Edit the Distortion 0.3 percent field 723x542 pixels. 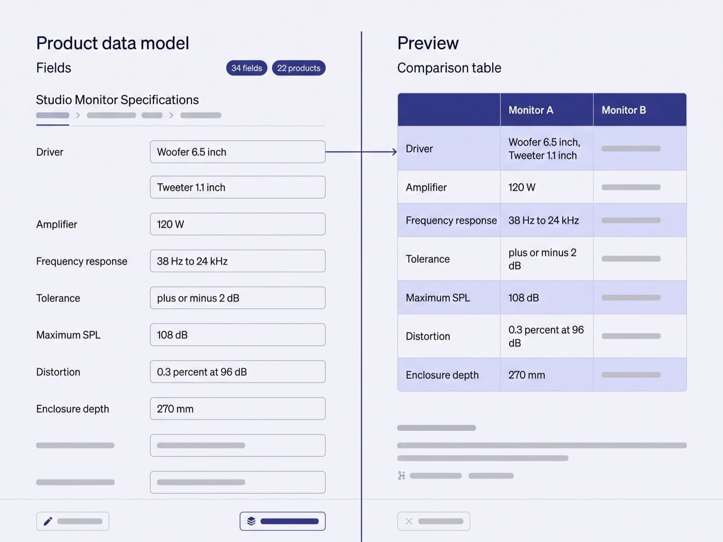238,372
